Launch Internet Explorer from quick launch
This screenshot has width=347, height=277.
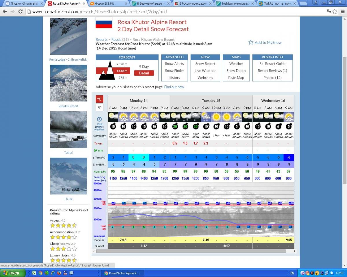pos(53,273)
